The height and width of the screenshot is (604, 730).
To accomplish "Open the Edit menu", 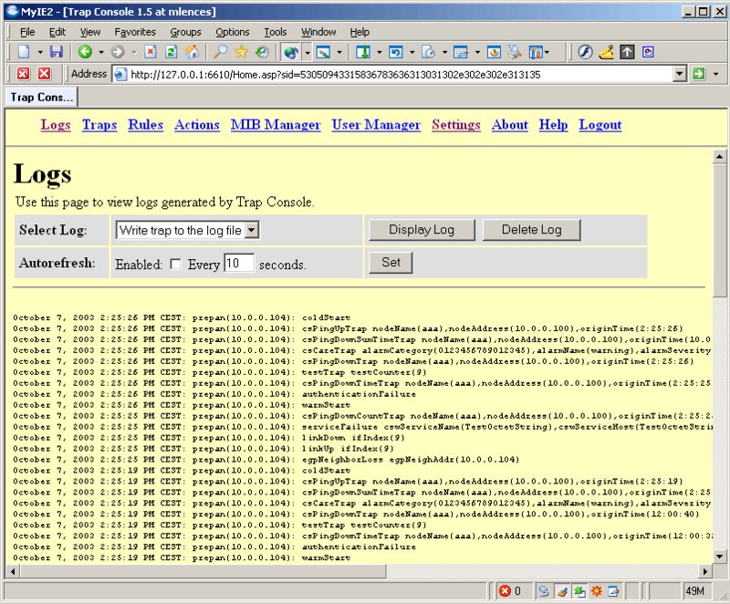I will pyautogui.click(x=57, y=32).
